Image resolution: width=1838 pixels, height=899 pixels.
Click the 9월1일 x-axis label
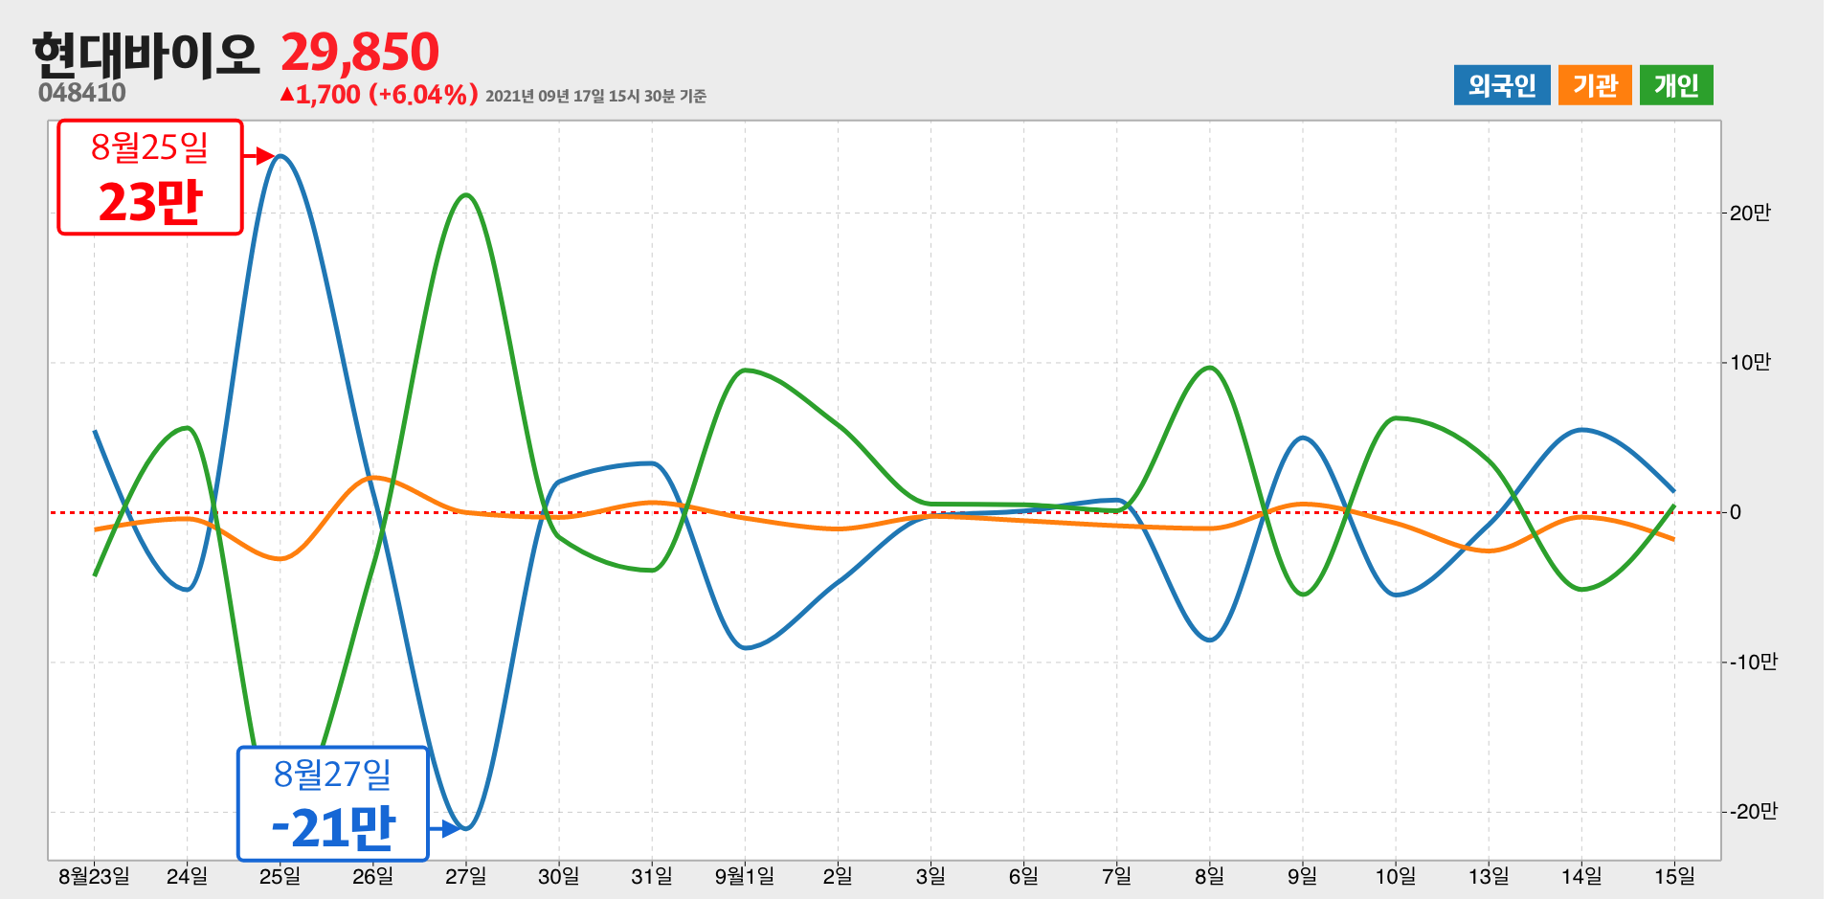745,876
